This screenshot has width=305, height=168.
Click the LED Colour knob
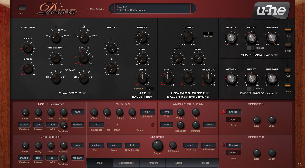(x=173, y=145)
